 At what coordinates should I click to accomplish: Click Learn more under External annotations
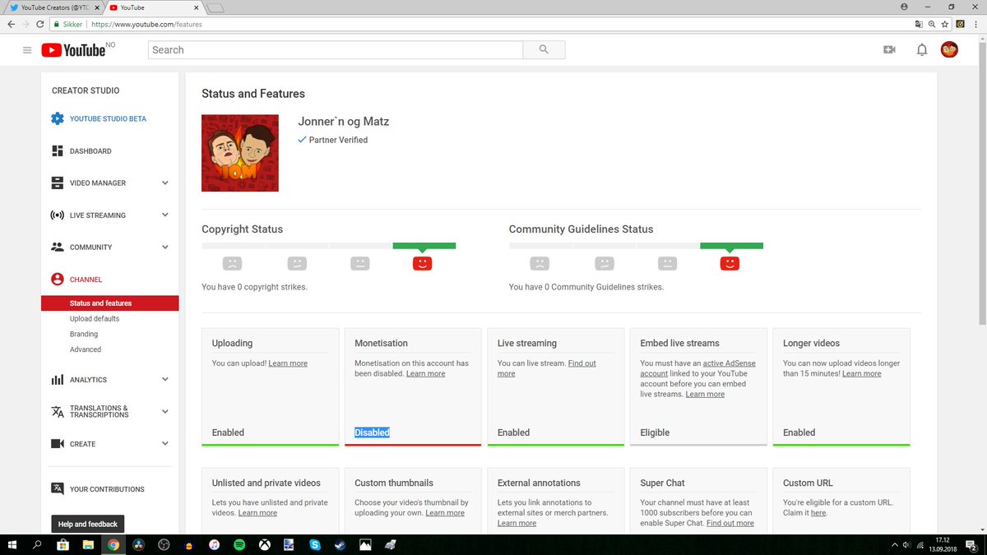(517, 523)
